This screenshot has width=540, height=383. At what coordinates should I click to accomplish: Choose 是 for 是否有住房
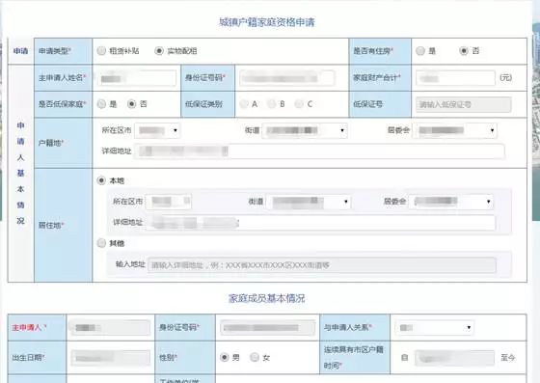420,51
